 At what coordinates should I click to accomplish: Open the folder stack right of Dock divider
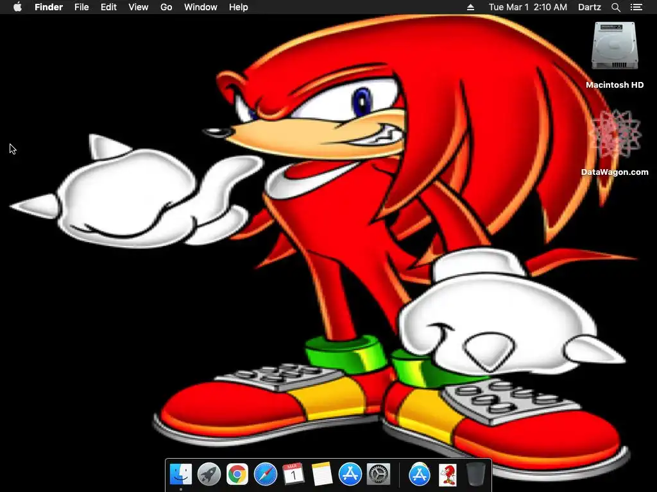click(x=420, y=474)
